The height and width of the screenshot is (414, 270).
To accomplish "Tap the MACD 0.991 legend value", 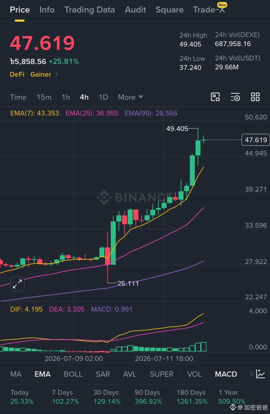I will point(112,309).
